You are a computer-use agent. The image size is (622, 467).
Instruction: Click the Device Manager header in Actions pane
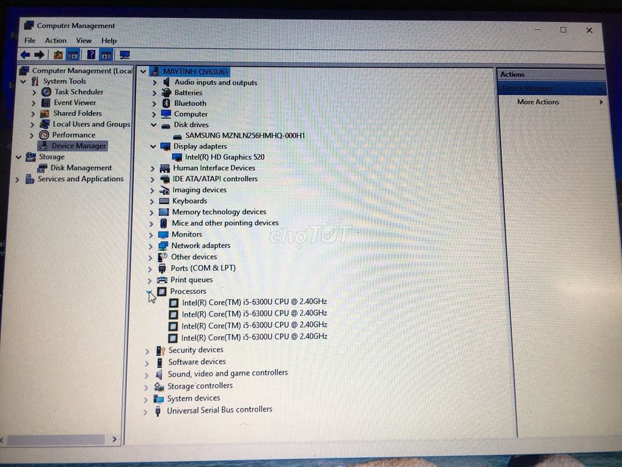[552, 88]
